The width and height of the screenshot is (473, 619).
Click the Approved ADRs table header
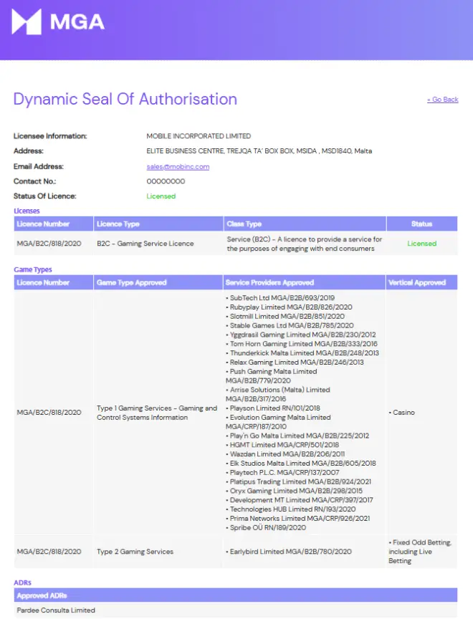point(236,595)
